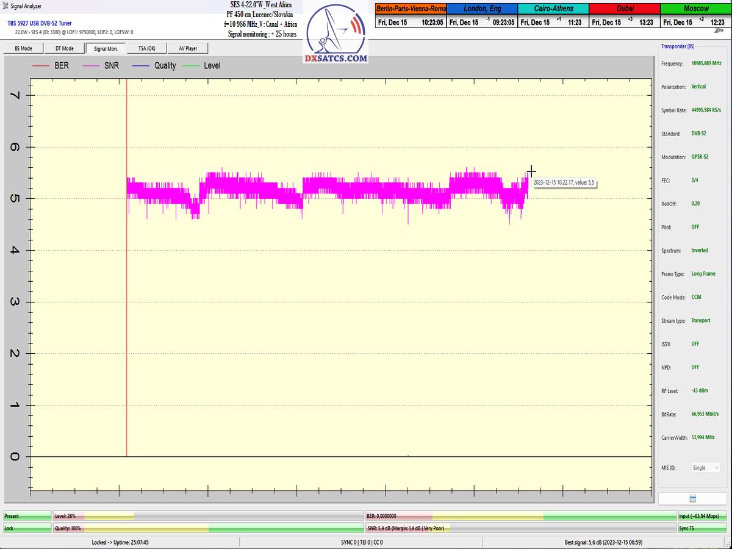Viewport: 732px width, 549px height.
Task: Open the TSA (OK) tab
Action: tap(146, 49)
